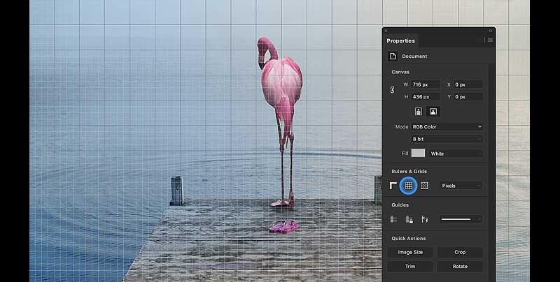Open the 8 bit depth dropdown

(447, 139)
